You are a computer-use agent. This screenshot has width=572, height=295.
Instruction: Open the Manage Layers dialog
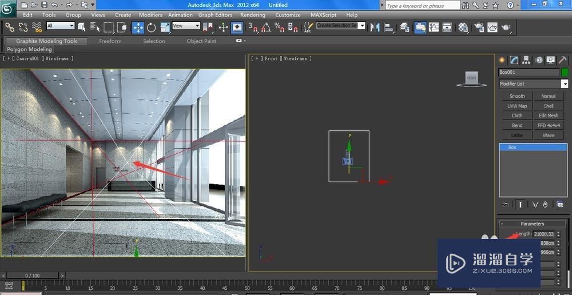pyautogui.click(x=404, y=27)
